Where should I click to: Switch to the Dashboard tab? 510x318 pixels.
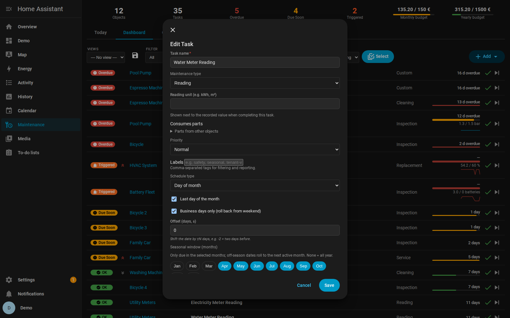(134, 32)
